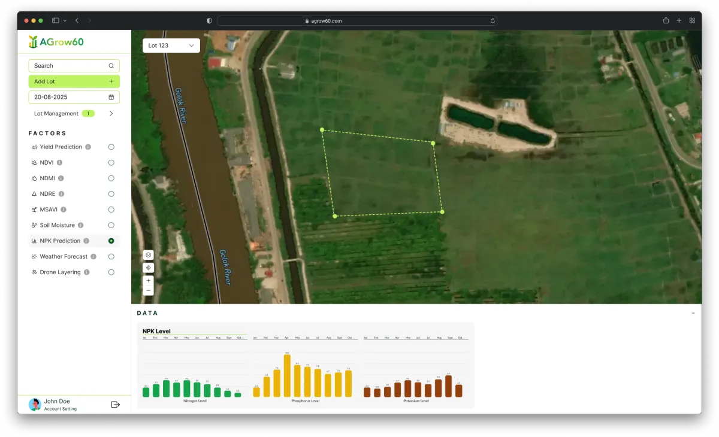The width and height of the screenshot is (719, 437).
Task: Go back with the browser arrow
Action: [x=77, y=20]
